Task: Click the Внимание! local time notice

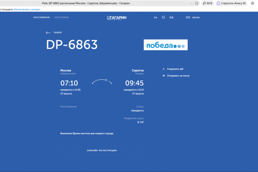Action: (x=87, y=134)
